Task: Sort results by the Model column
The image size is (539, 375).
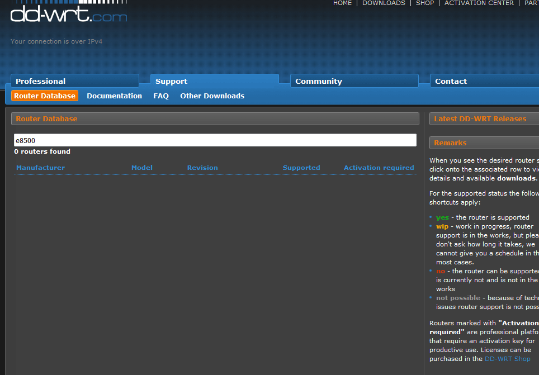Action: pyautogui.click(x=142, y=168)
